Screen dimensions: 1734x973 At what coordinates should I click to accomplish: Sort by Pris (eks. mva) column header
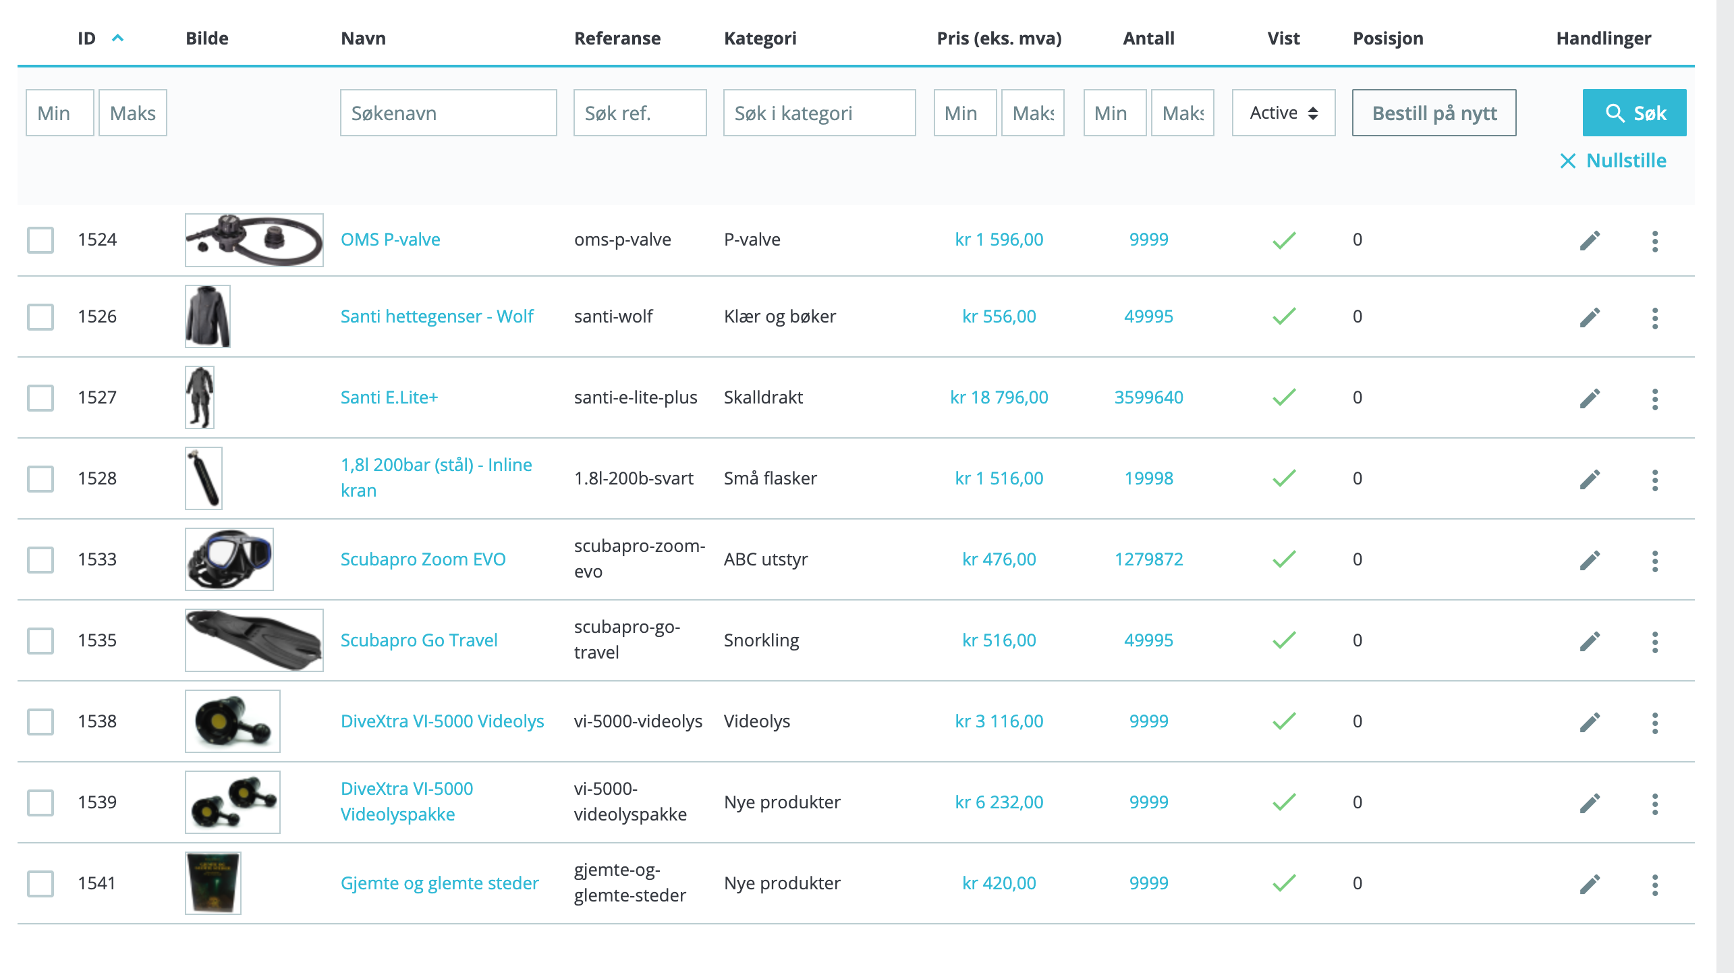(999, 38)
